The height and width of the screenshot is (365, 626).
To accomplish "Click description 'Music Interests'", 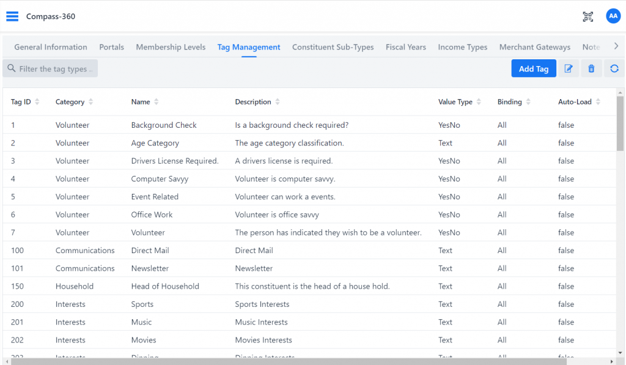I will point(261,322).
